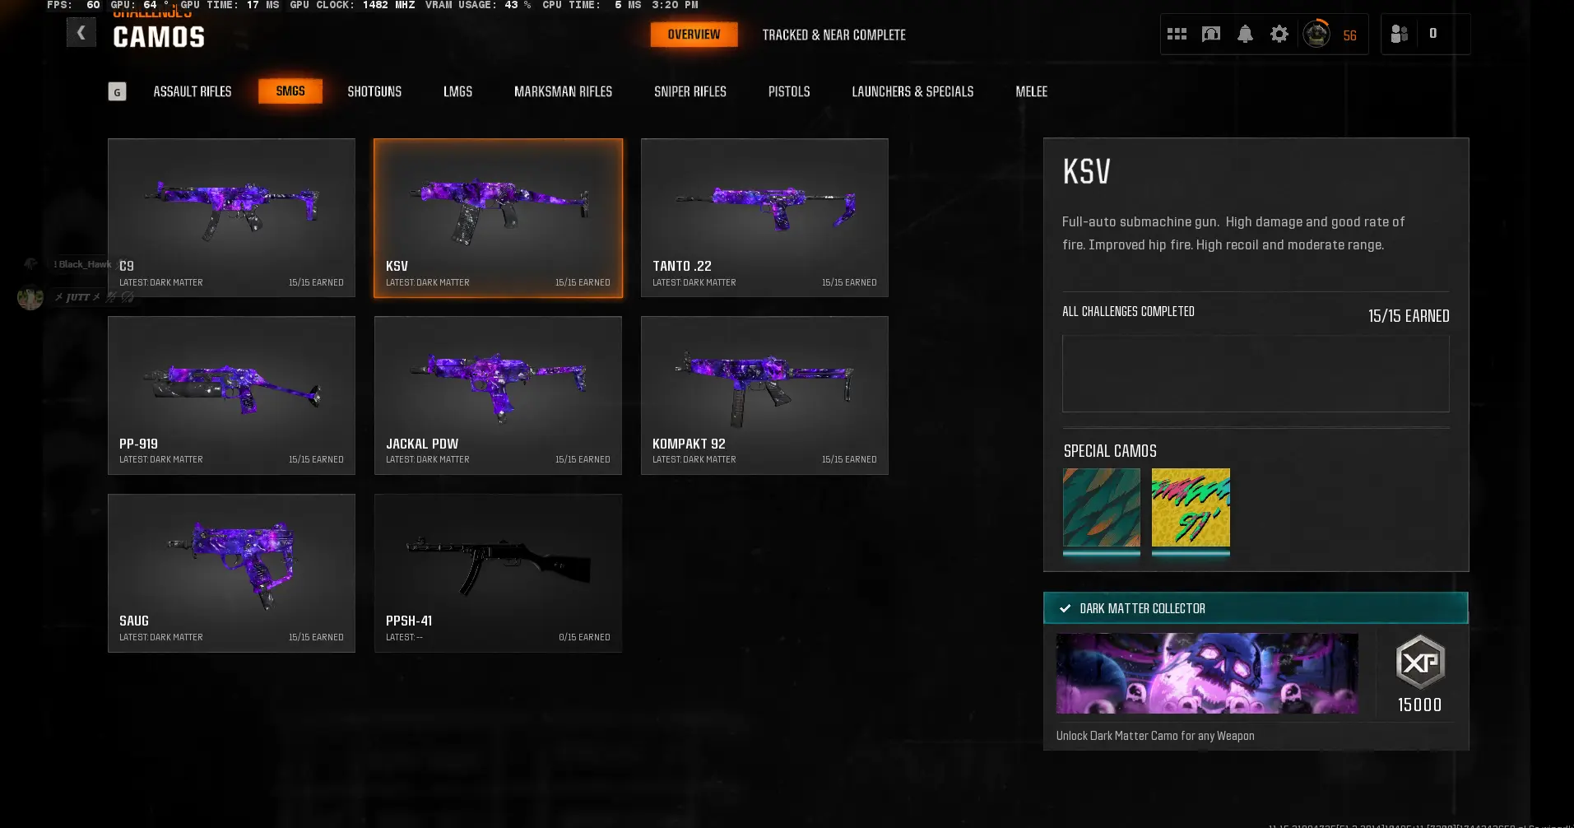Open the Launchers & Specials tab

point(912,91)
